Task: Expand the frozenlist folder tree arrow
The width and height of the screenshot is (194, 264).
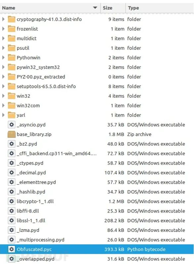Action: click(x=3, y=29)
